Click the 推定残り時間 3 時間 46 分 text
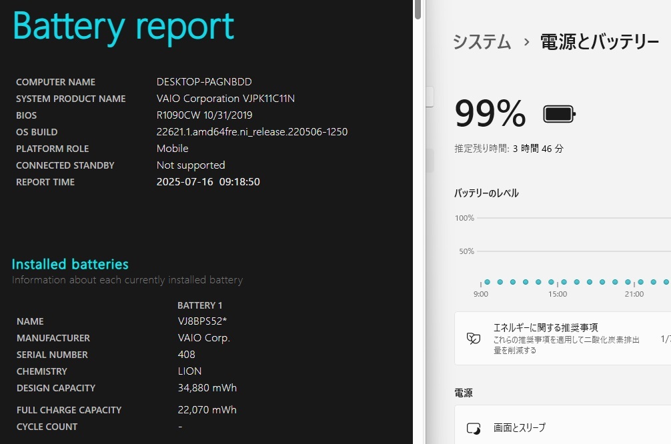The image size is (671, 444). [x=509, y=149]
